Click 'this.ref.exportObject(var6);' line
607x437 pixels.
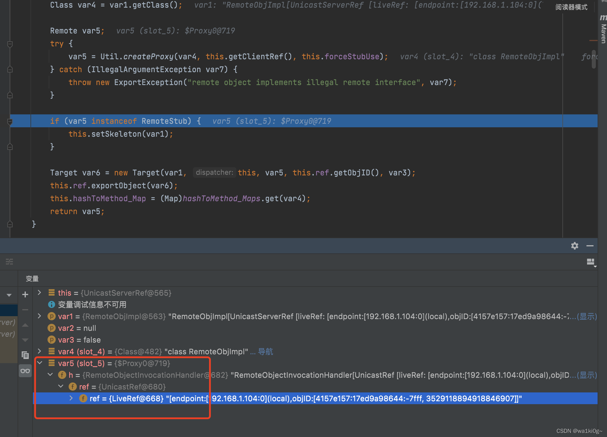coord(114,186)
